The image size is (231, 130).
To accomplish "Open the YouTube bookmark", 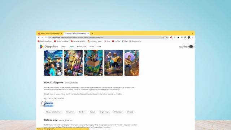I will 116,41.
